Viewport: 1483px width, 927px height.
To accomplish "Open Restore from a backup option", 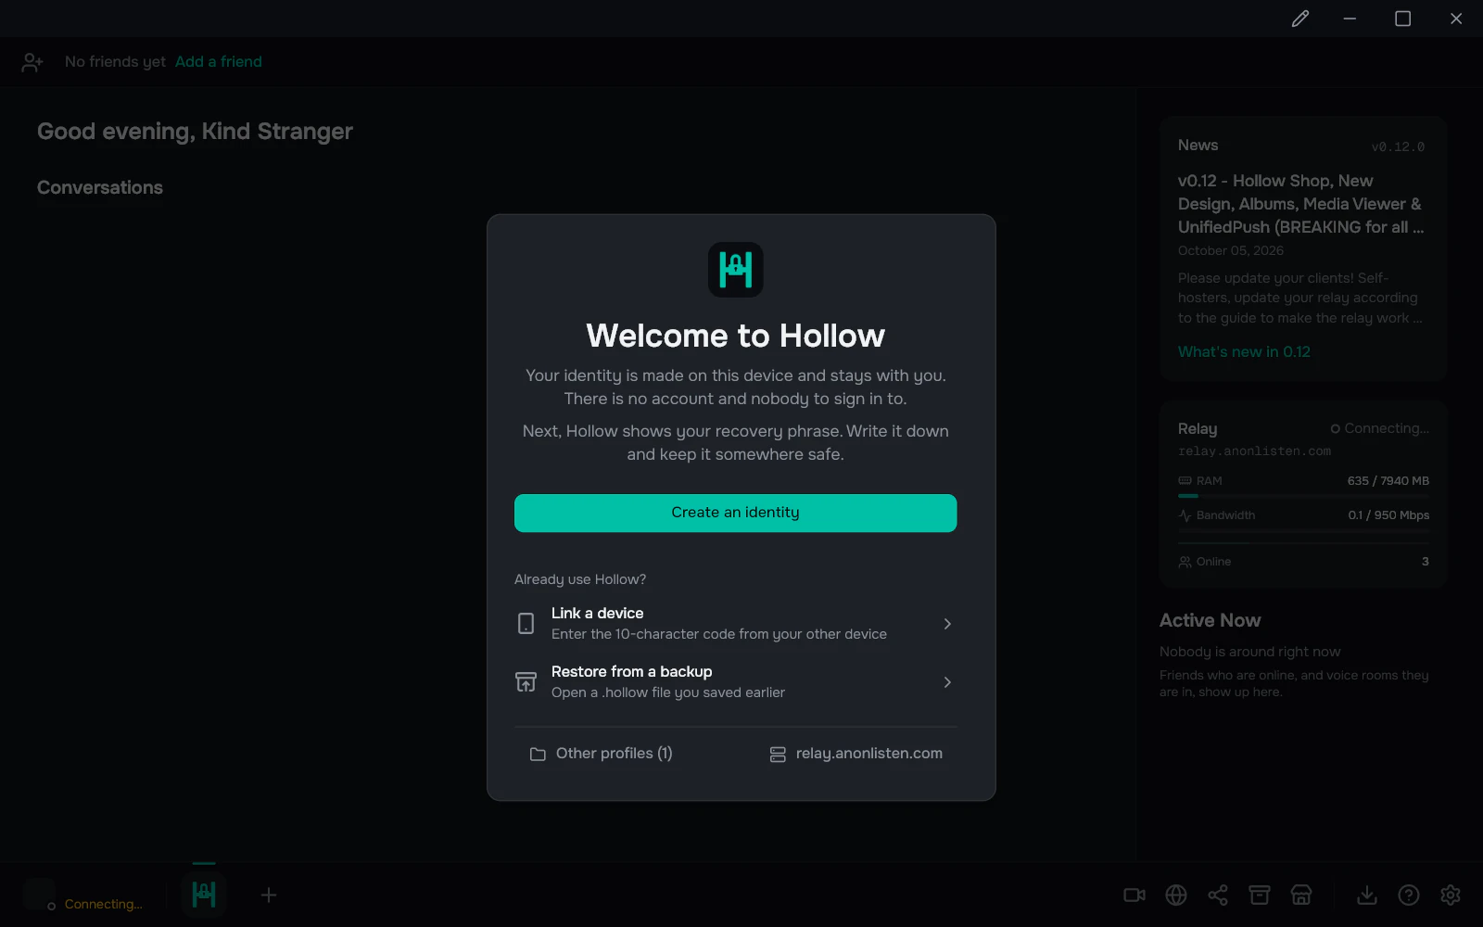I will point(735,682).
